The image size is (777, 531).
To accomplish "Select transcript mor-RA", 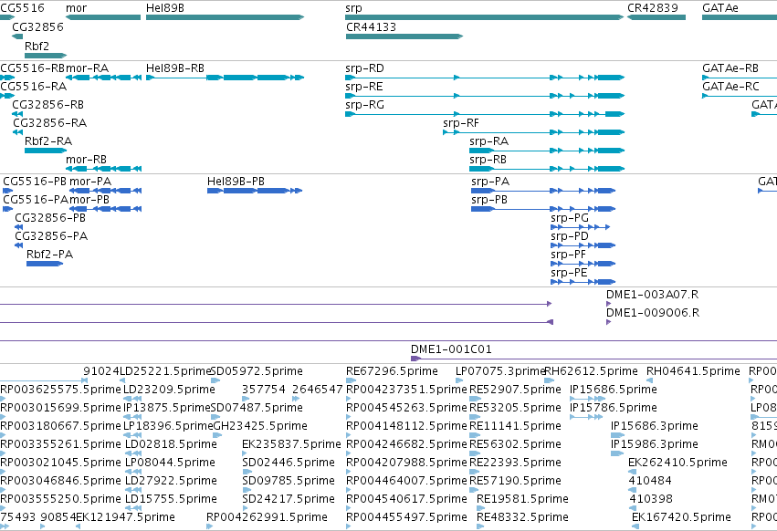I will point(103,78).
